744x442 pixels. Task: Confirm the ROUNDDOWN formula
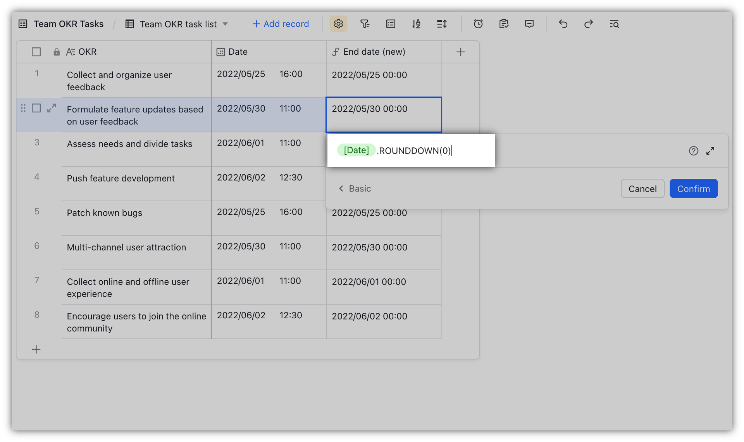point(693,188)
